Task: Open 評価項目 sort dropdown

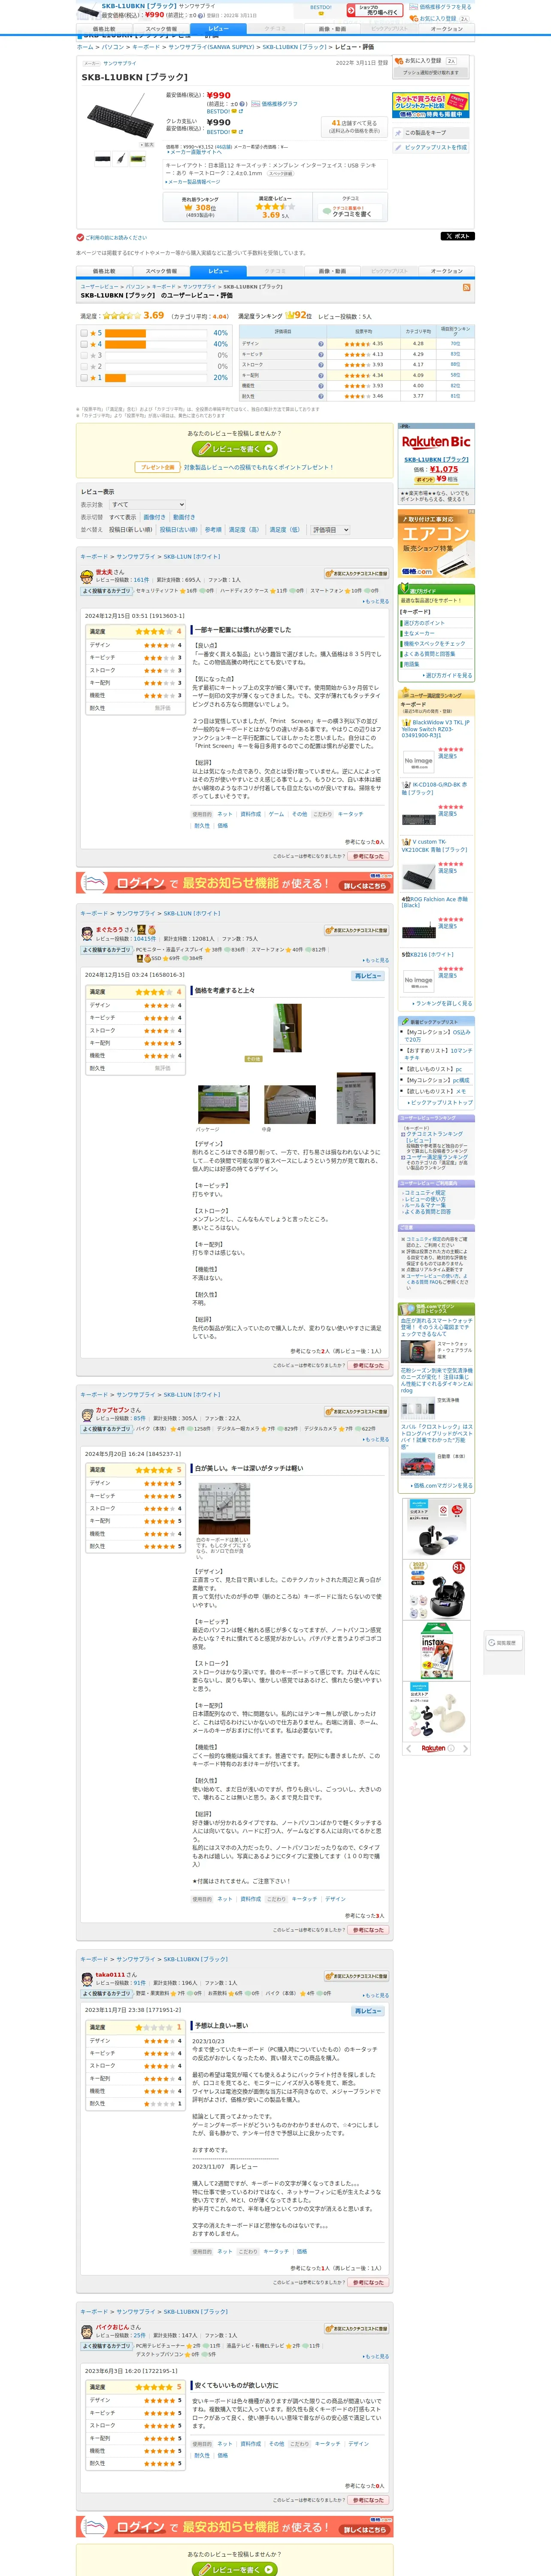Action: (330, 530)
